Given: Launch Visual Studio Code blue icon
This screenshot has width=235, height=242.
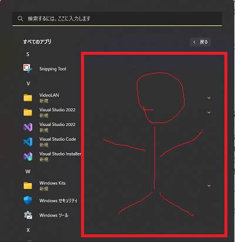Looking at the screenshot, I should 28,142.
